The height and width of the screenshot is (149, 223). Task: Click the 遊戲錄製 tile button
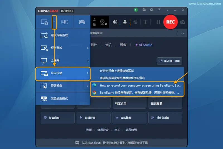tap(165, 103)
